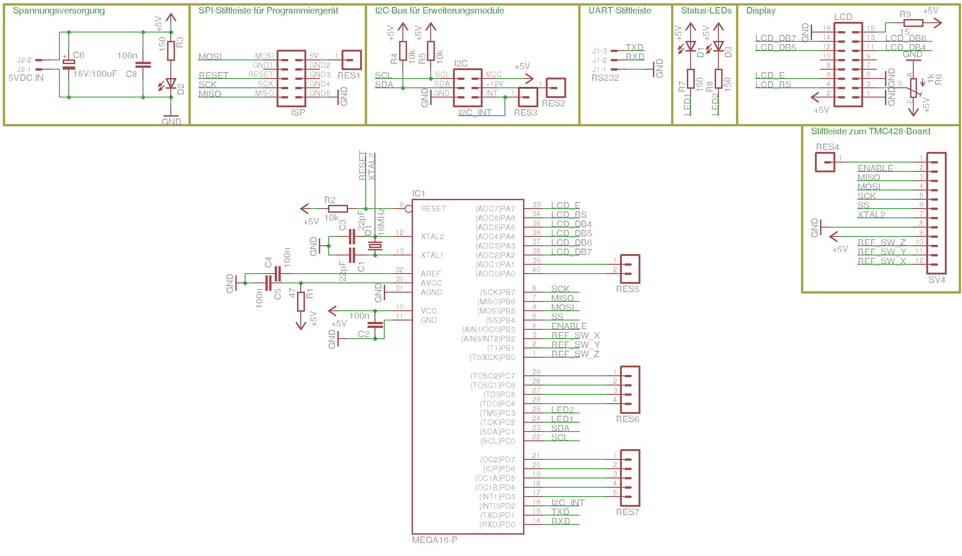Select the C1 22pF capacitor
The width and height of the screenshot is (962, 556).
[x=352, y=255]
